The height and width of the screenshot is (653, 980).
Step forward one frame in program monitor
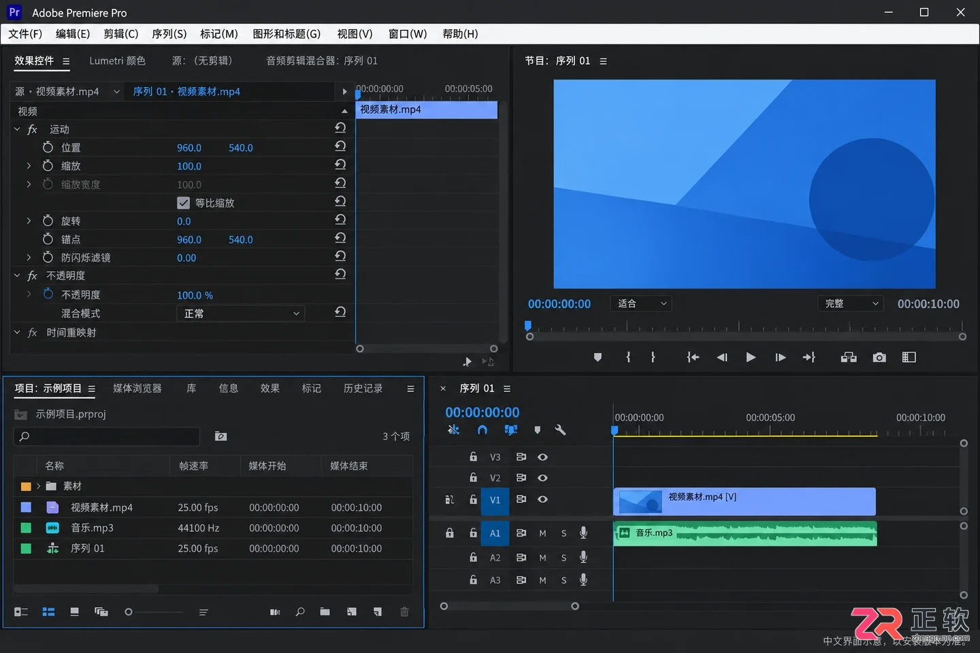(781, 357)
